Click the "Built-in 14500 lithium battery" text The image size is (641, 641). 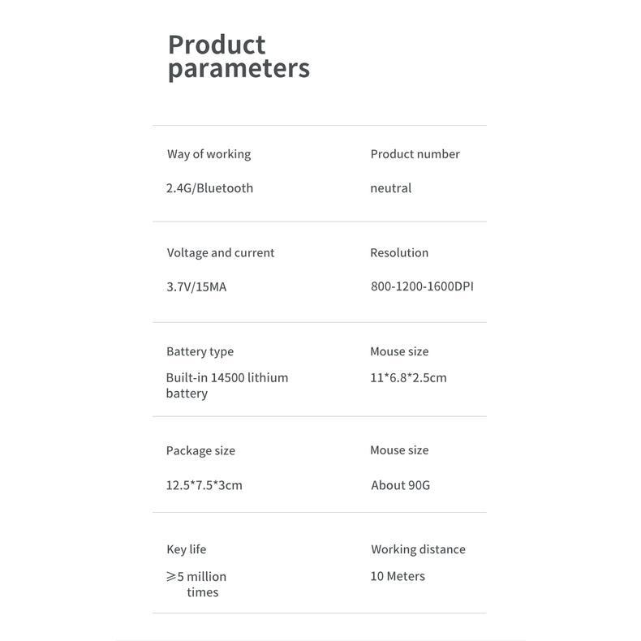coord(226,385)
